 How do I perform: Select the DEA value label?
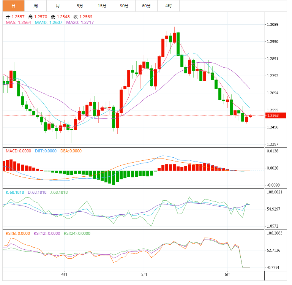71,151
